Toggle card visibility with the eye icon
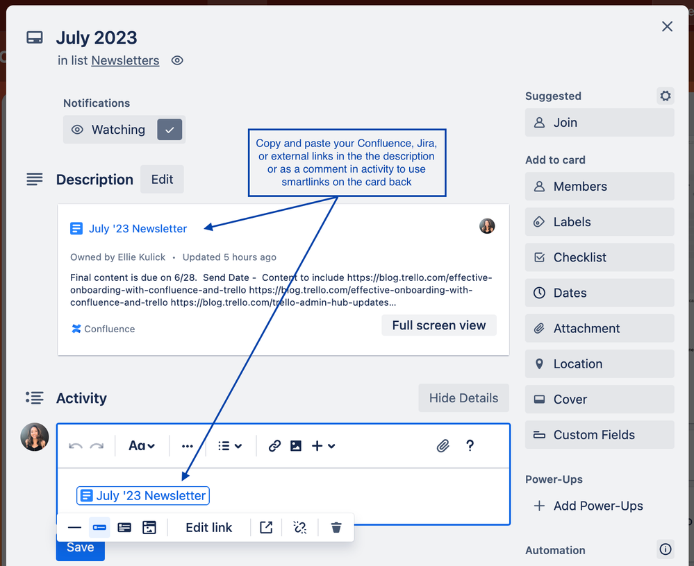This screenshot has height=566, width=694. coord(177,60)
